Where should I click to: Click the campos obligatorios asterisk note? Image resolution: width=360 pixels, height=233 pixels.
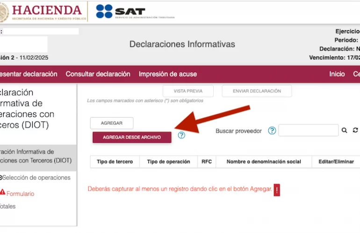(x=145, y=100)
